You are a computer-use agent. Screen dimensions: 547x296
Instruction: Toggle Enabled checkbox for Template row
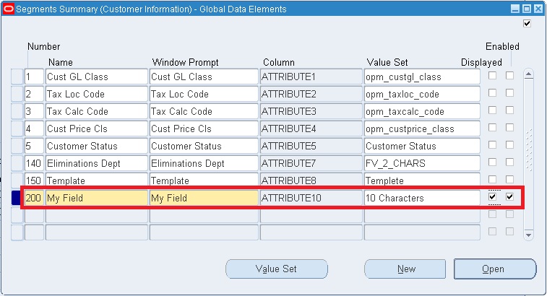click(x=510, y=179)
